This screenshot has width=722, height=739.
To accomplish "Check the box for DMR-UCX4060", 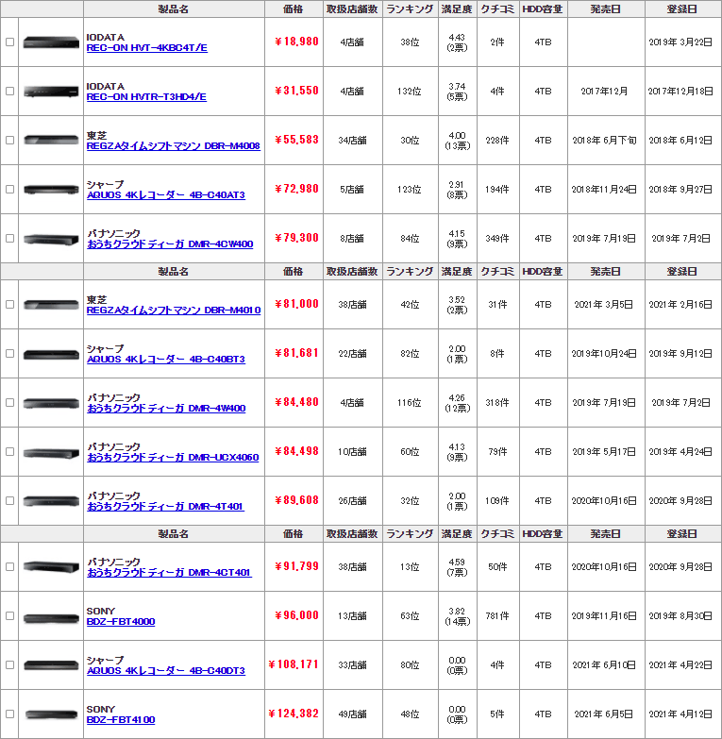I will (x=9, y=451).
